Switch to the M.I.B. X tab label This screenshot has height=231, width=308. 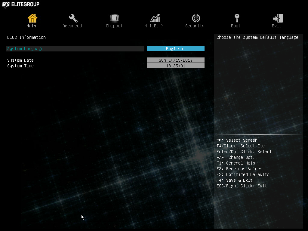pyautogui.click(x=154, y=26)
